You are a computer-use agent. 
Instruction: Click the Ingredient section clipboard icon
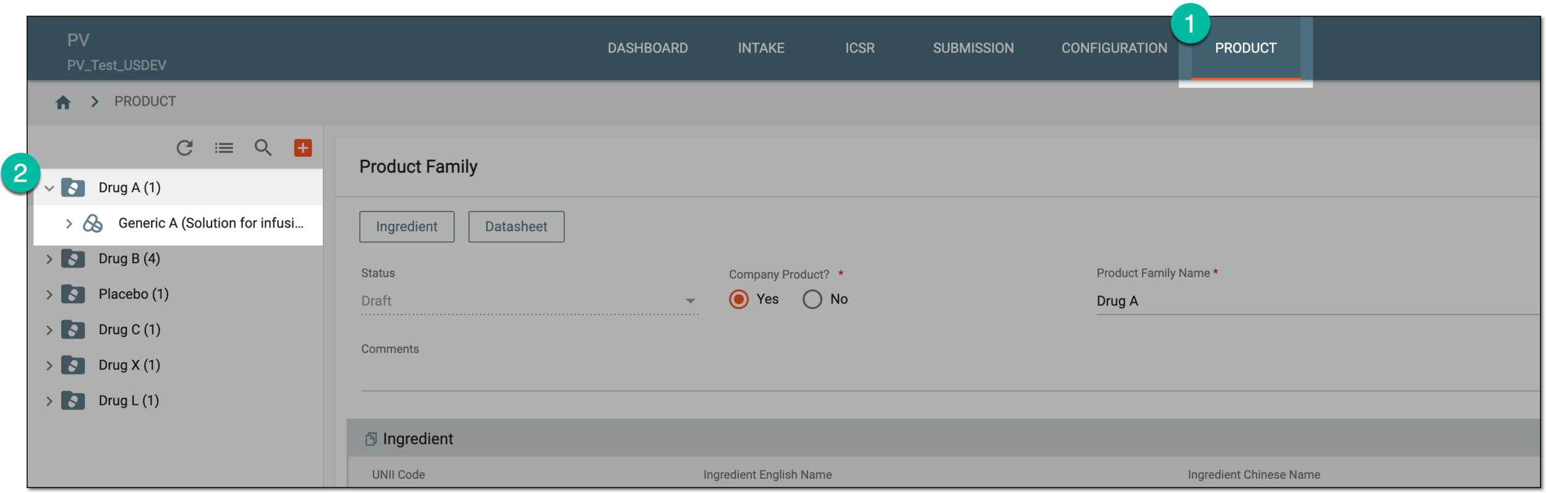tap(370, 439)
